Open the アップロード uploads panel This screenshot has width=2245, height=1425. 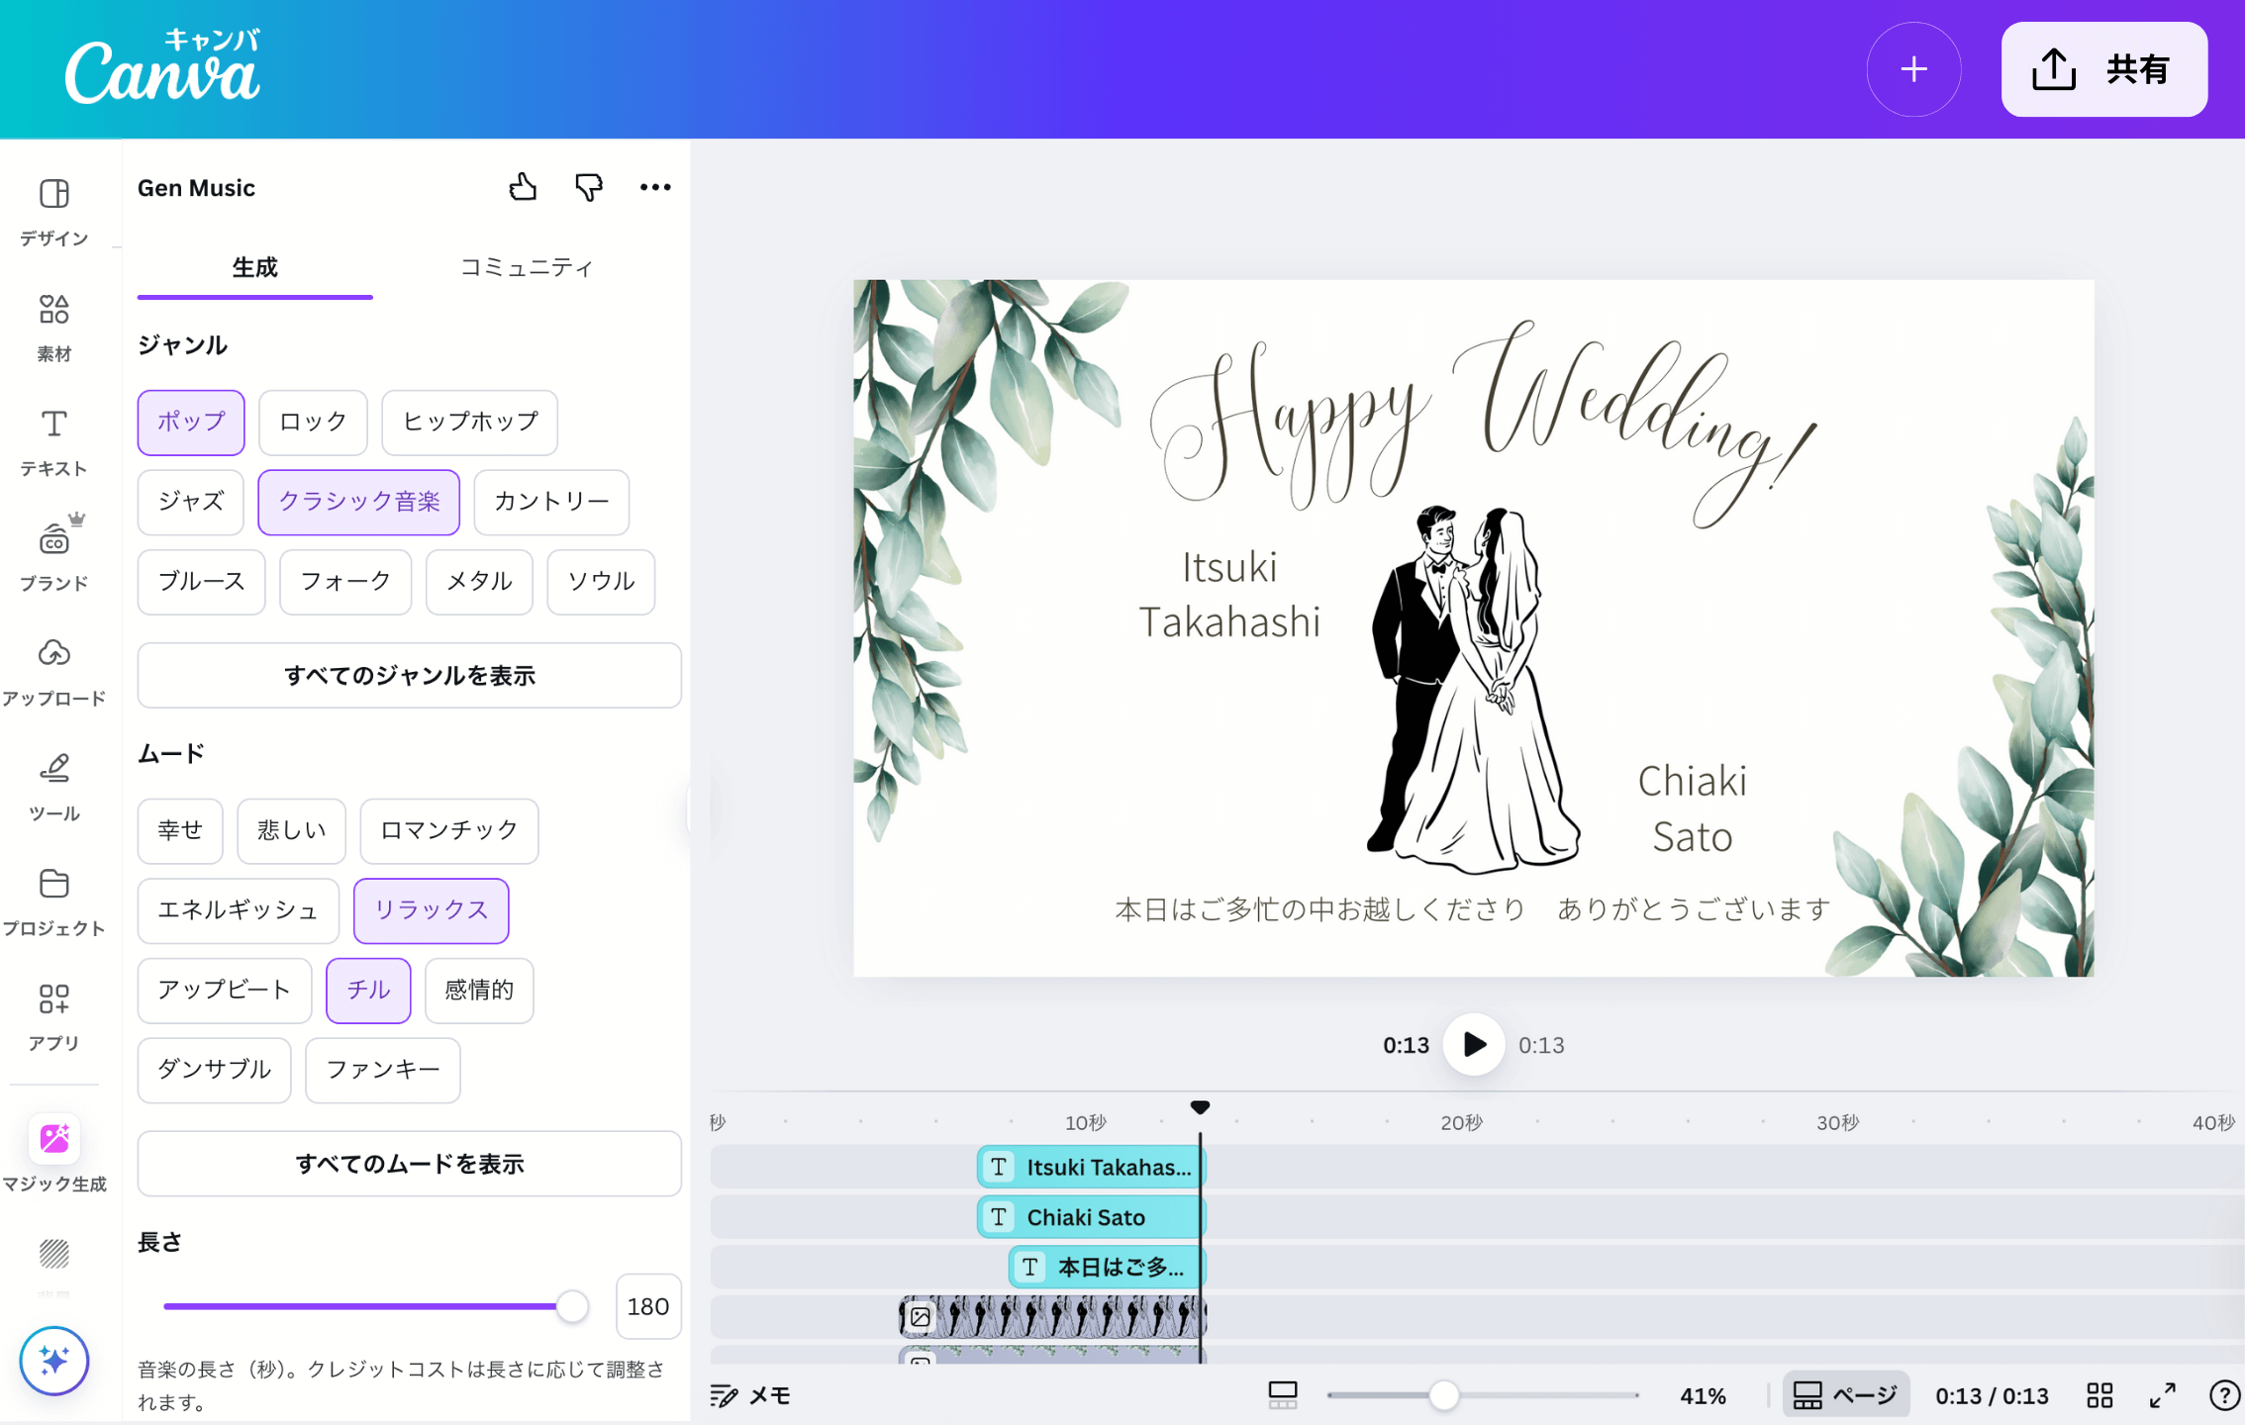click(x=54, y=672)
